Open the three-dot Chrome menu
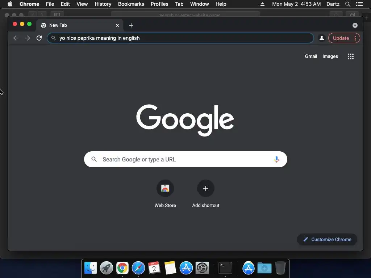371x278 pixels. 355,38
